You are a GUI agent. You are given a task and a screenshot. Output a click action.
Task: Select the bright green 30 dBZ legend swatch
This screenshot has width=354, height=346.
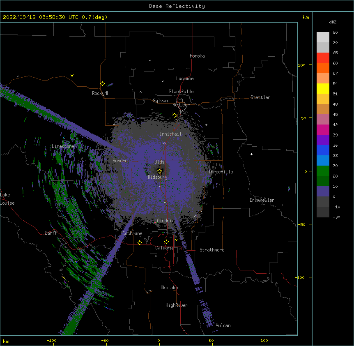(x=323, y=171)
